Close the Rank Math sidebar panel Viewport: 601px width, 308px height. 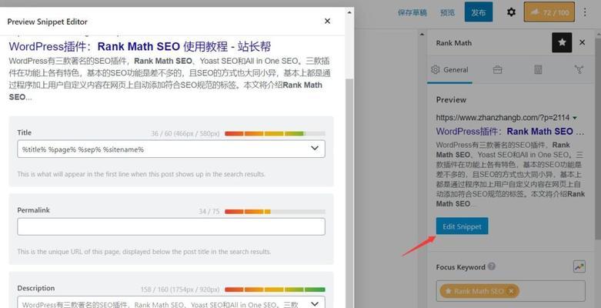pyautogui.click(x=583, y=42)
